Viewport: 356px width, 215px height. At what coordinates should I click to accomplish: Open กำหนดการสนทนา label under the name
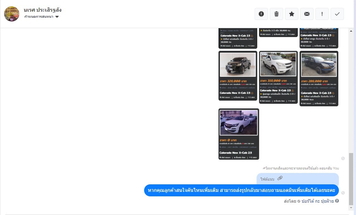tap(39, 16)
